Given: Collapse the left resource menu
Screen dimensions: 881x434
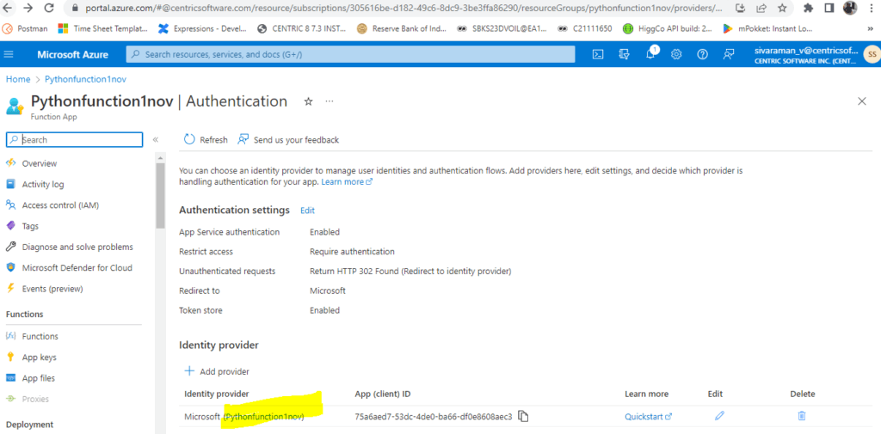Looking at the screenshot, I should pos(155,140).
